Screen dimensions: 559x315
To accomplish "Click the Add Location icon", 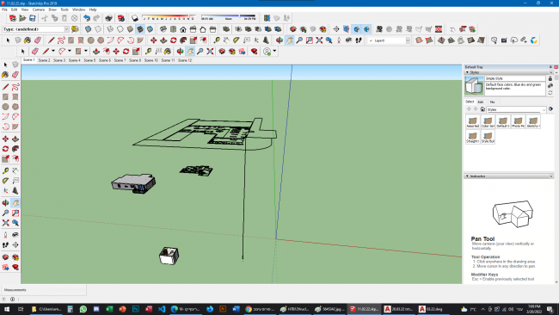I will point(267,18).
